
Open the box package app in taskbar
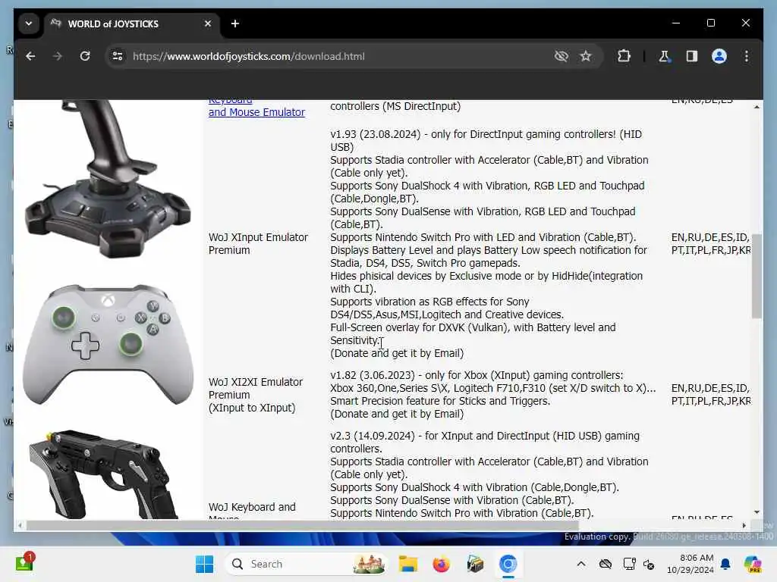point(475,564)
